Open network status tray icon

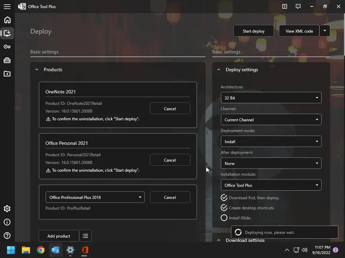(296, 250)
